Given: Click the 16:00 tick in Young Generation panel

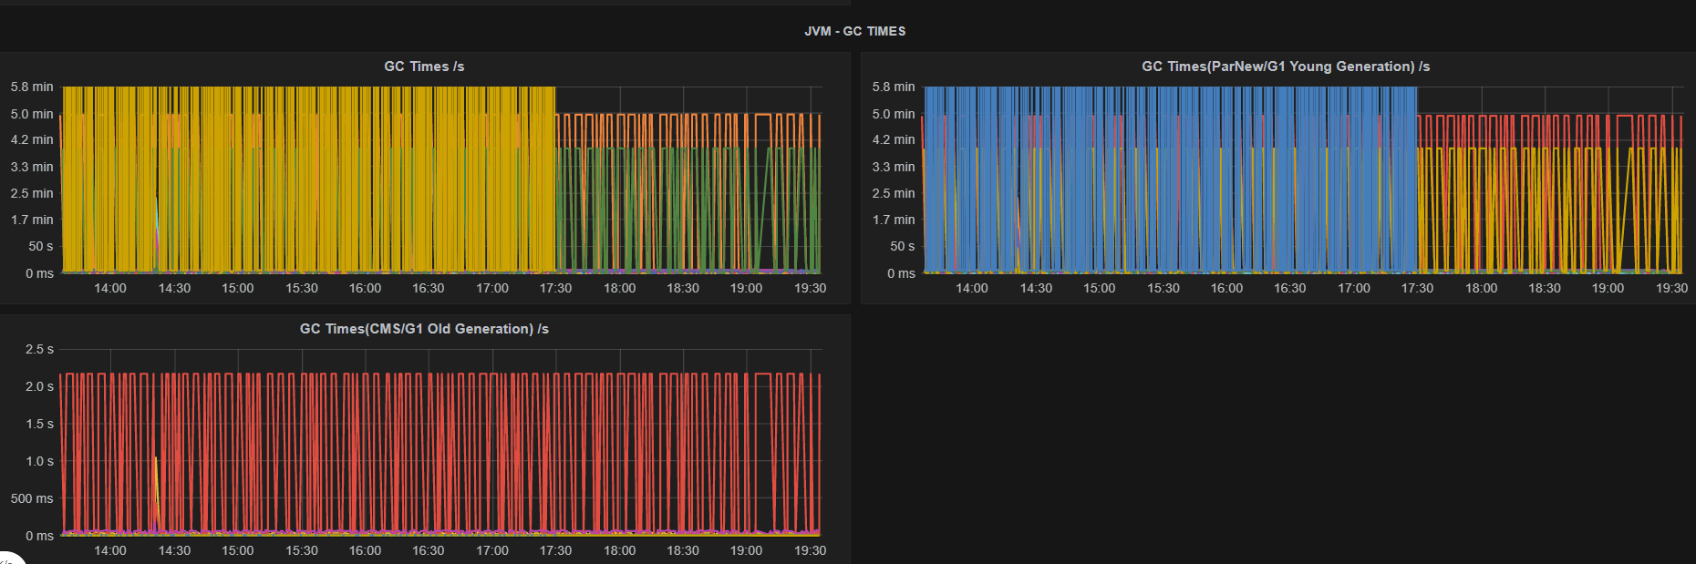Looking at the screenshot, I should (x=1226, y=288).
